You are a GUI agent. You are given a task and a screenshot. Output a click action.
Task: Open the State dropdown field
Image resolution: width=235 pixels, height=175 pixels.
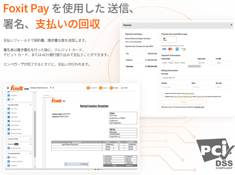tap(202, 87)
